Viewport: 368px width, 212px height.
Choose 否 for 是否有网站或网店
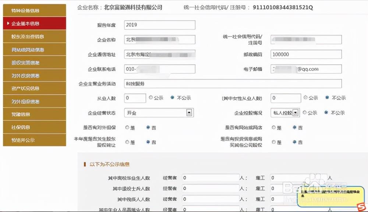pos(295,127)
